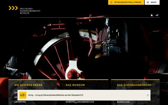
Task: Click the yellow megaphone announcement icon
Action: click(x=23, y=95)
